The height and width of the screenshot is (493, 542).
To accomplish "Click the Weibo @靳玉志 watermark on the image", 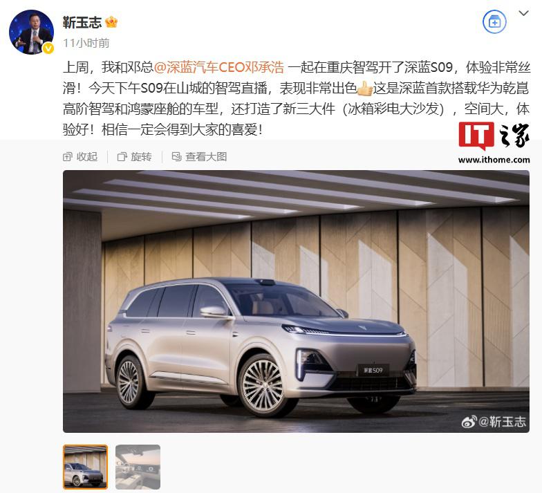I will [x=494, y=422].
